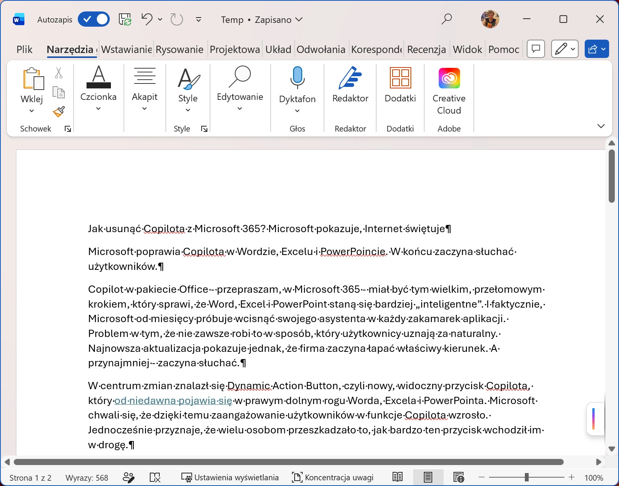
Task: Open the Plik tab
Action: (24, 50)
